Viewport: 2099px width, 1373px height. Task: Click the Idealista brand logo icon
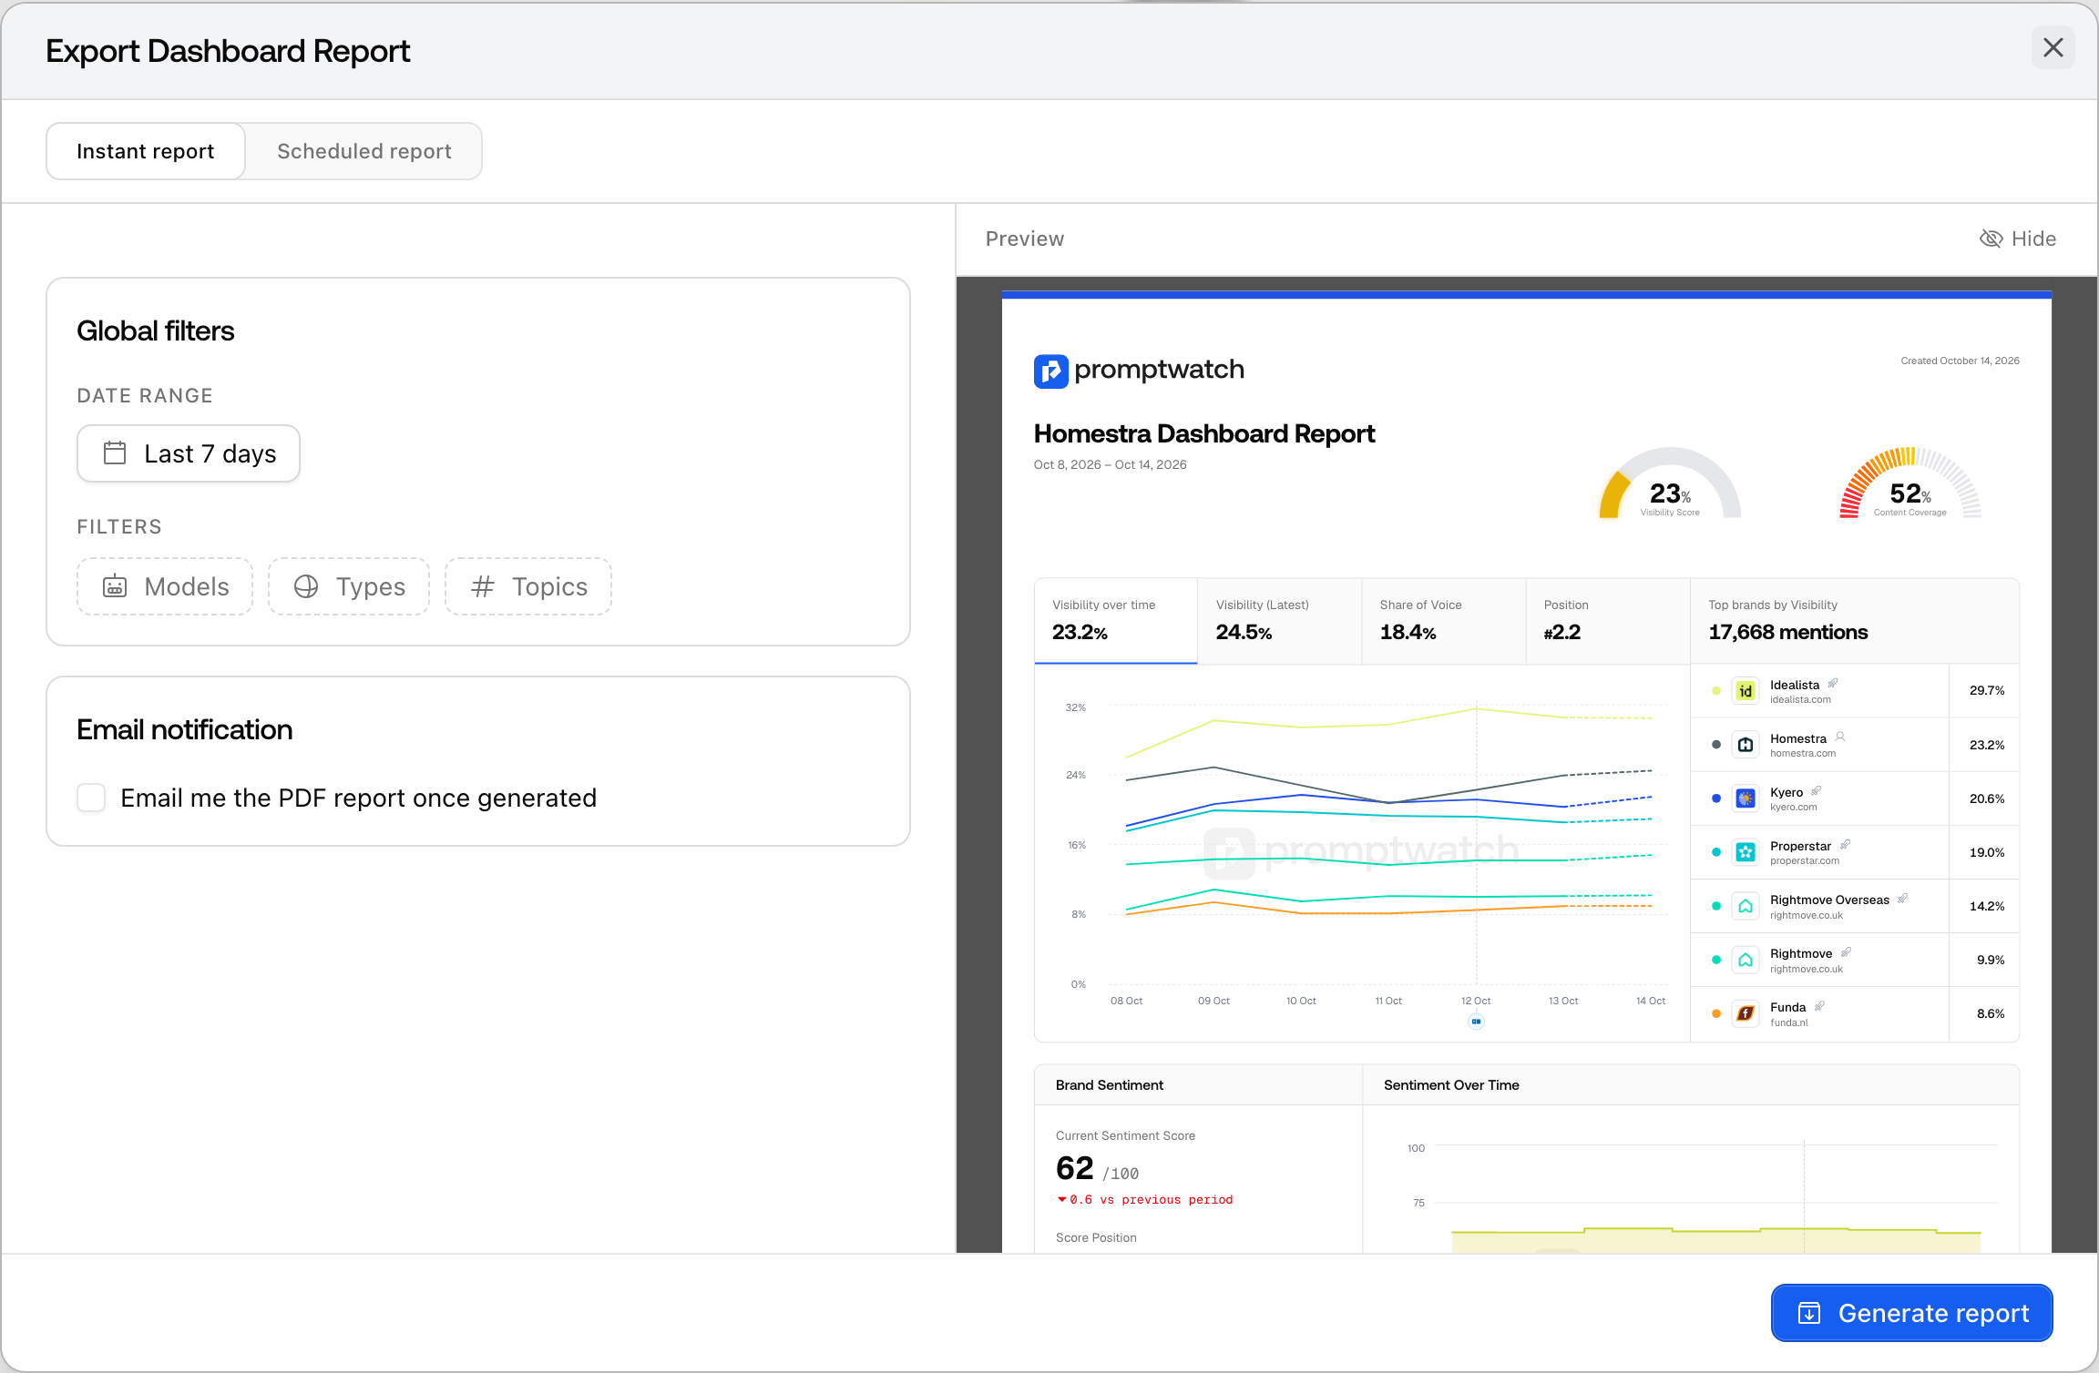(x=1746, y=691)
